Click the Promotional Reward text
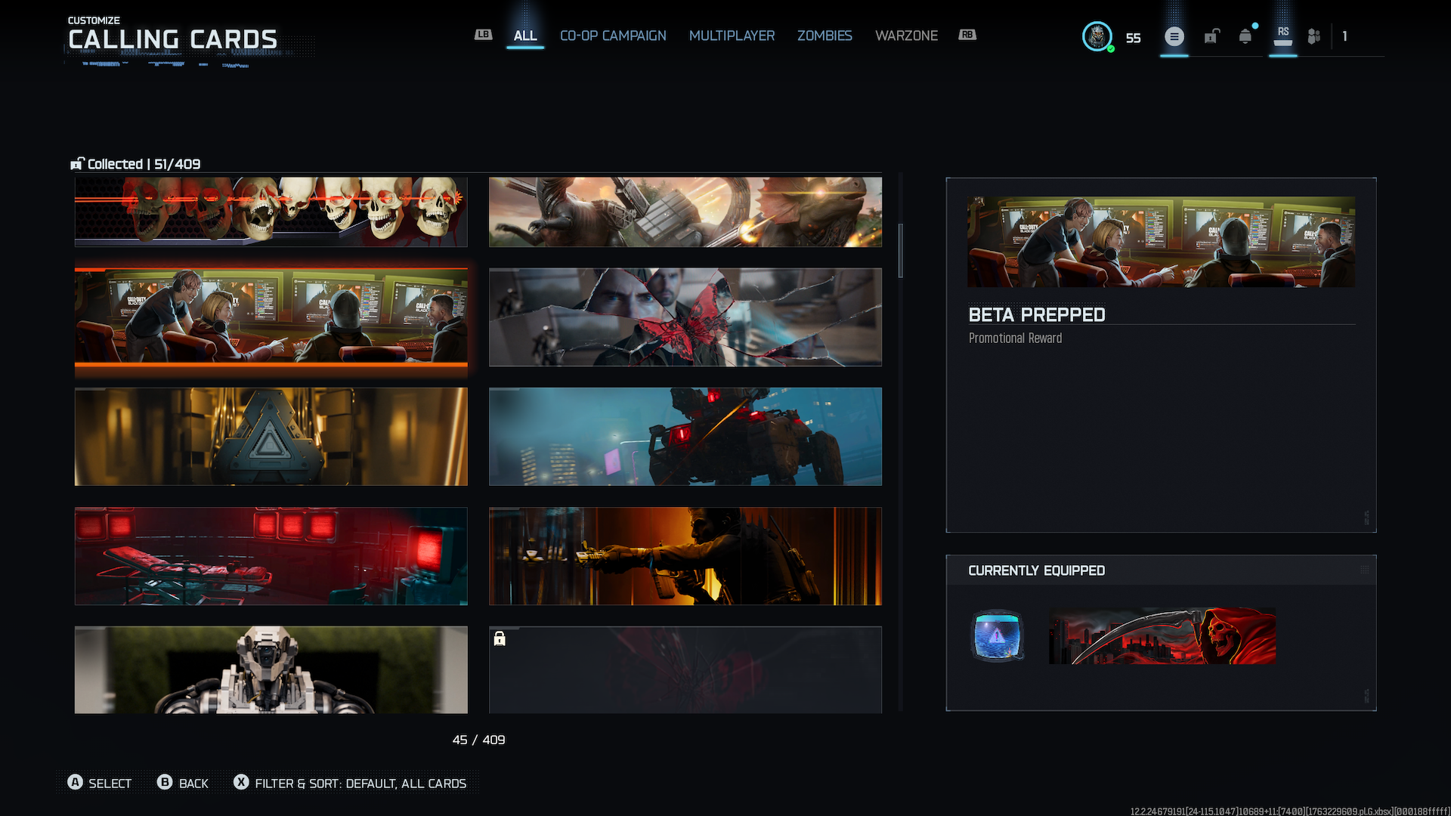Viewport: 1451px width, 816px height. click(x=1015, y=338)
